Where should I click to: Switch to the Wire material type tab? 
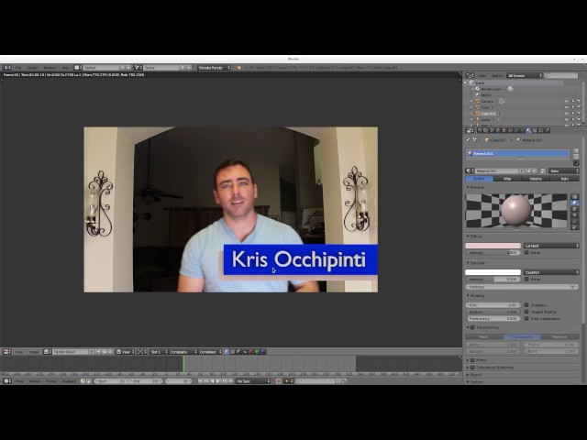pyautogui.click(x=507, y=179)
